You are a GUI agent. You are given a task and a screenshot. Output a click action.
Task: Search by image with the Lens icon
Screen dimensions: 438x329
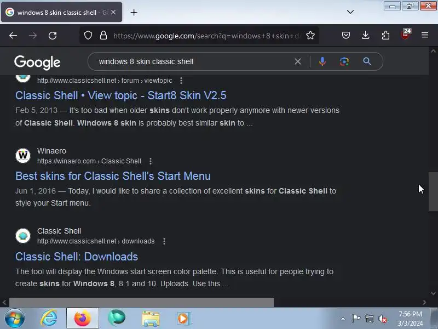344,61
